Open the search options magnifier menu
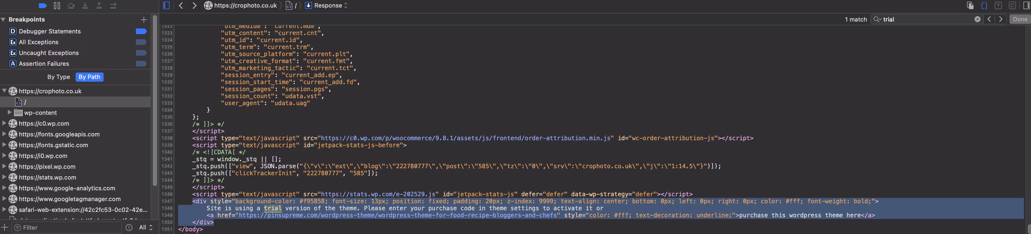 877,19
